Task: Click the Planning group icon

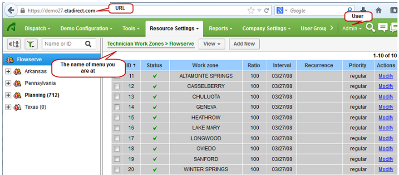Action: pos(17,95)
